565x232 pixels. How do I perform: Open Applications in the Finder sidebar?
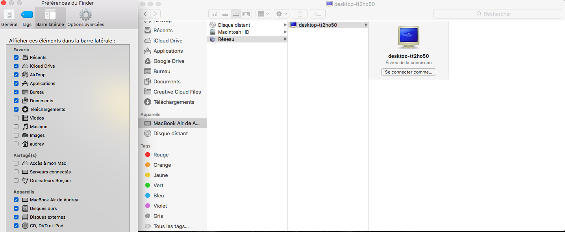coord(172,51)
